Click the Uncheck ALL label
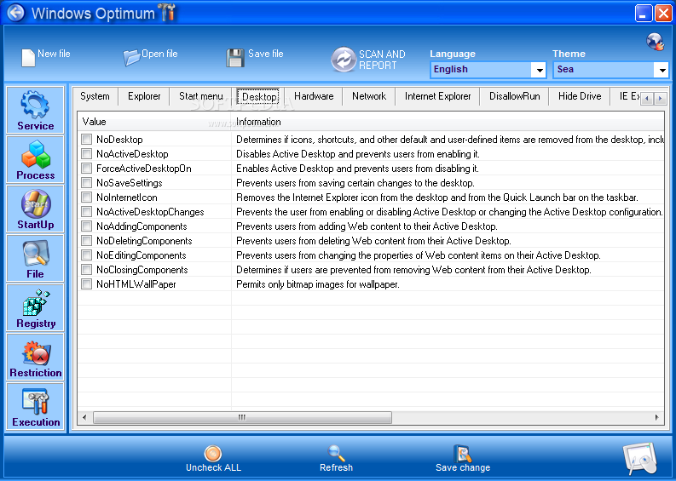This screenshot has width=676, height=481. pos(213,467)
